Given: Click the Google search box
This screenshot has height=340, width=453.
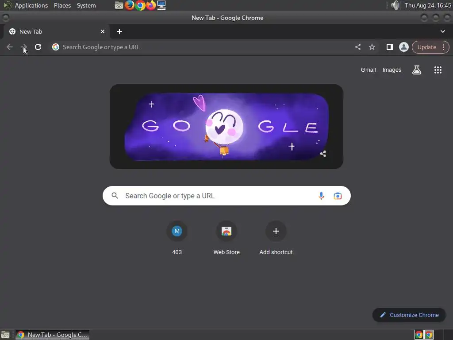Looking at the screenshot, I should point(226,196).
